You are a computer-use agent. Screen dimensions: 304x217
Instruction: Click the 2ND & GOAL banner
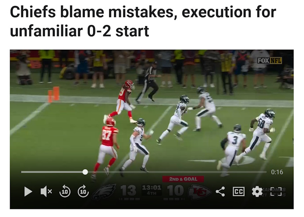coord(183,179)
